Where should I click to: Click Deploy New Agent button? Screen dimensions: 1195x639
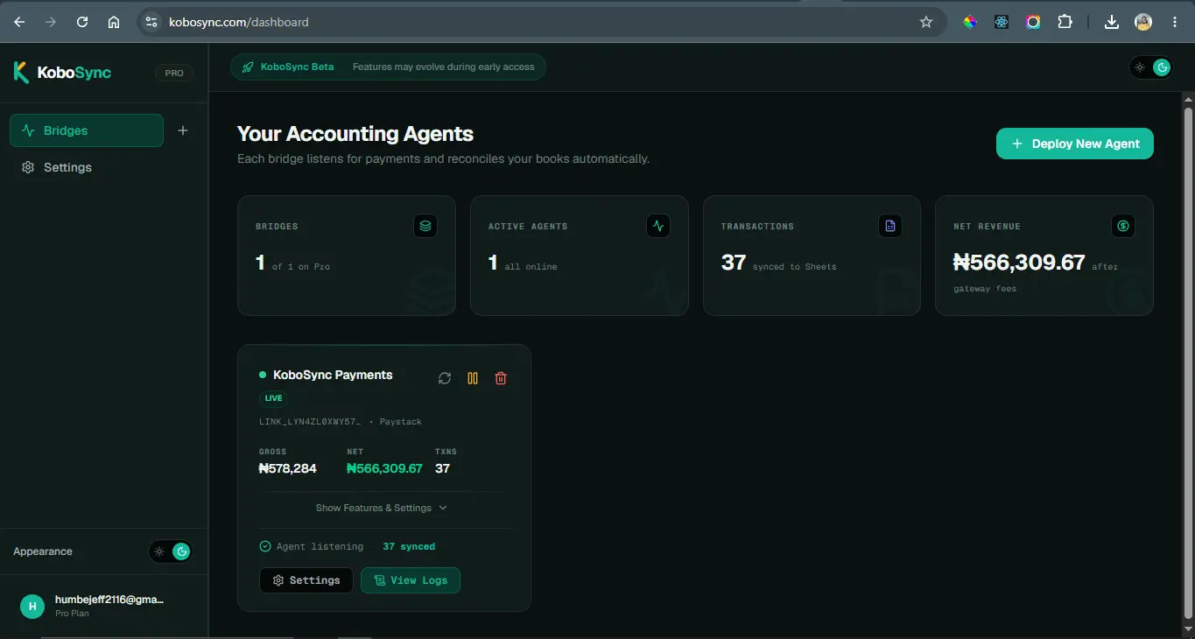[x=1075, y=144]
